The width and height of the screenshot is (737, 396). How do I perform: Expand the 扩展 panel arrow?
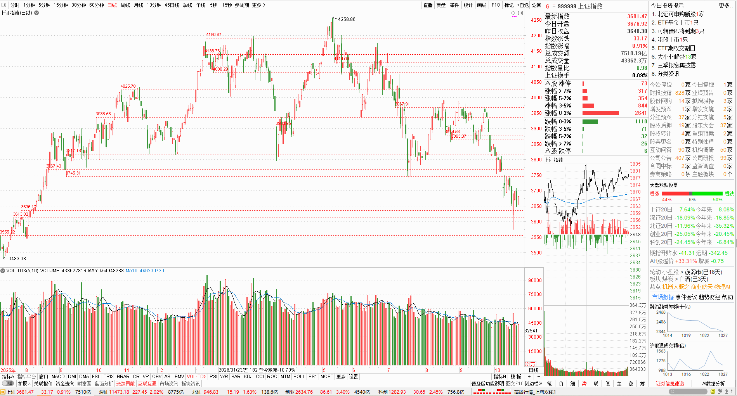coord(24,384)
